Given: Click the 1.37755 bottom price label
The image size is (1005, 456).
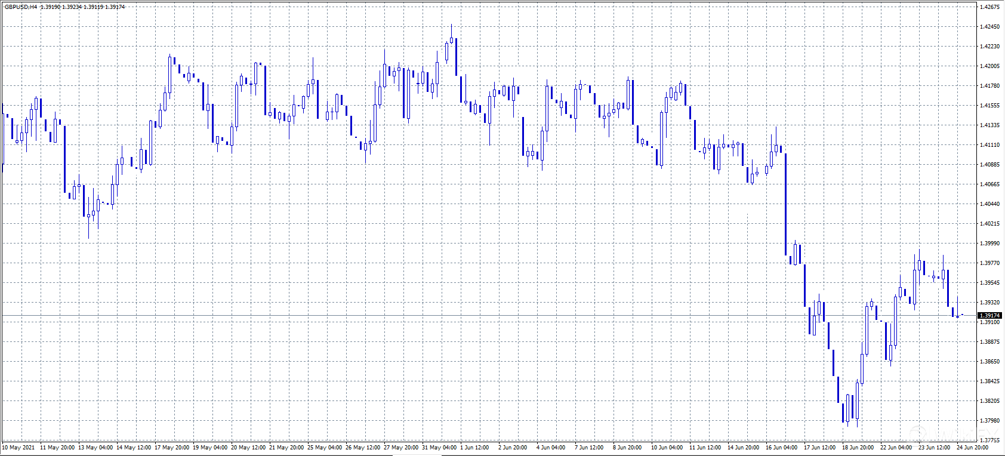Looking at the screenshot, I should click(989, 440).
